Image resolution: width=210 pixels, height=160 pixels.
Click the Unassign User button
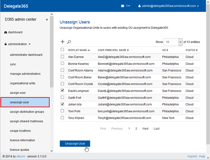pyautogui.click(x=75, y=144)
